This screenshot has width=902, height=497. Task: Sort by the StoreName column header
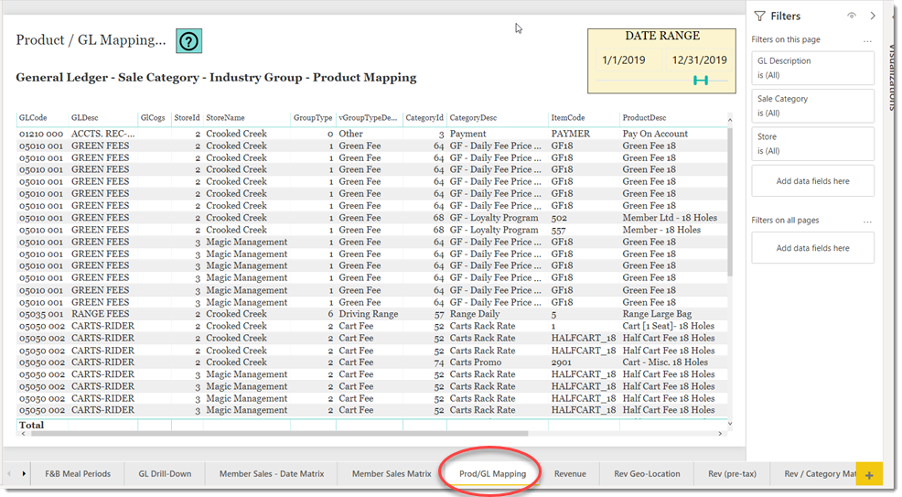[225, 118]
